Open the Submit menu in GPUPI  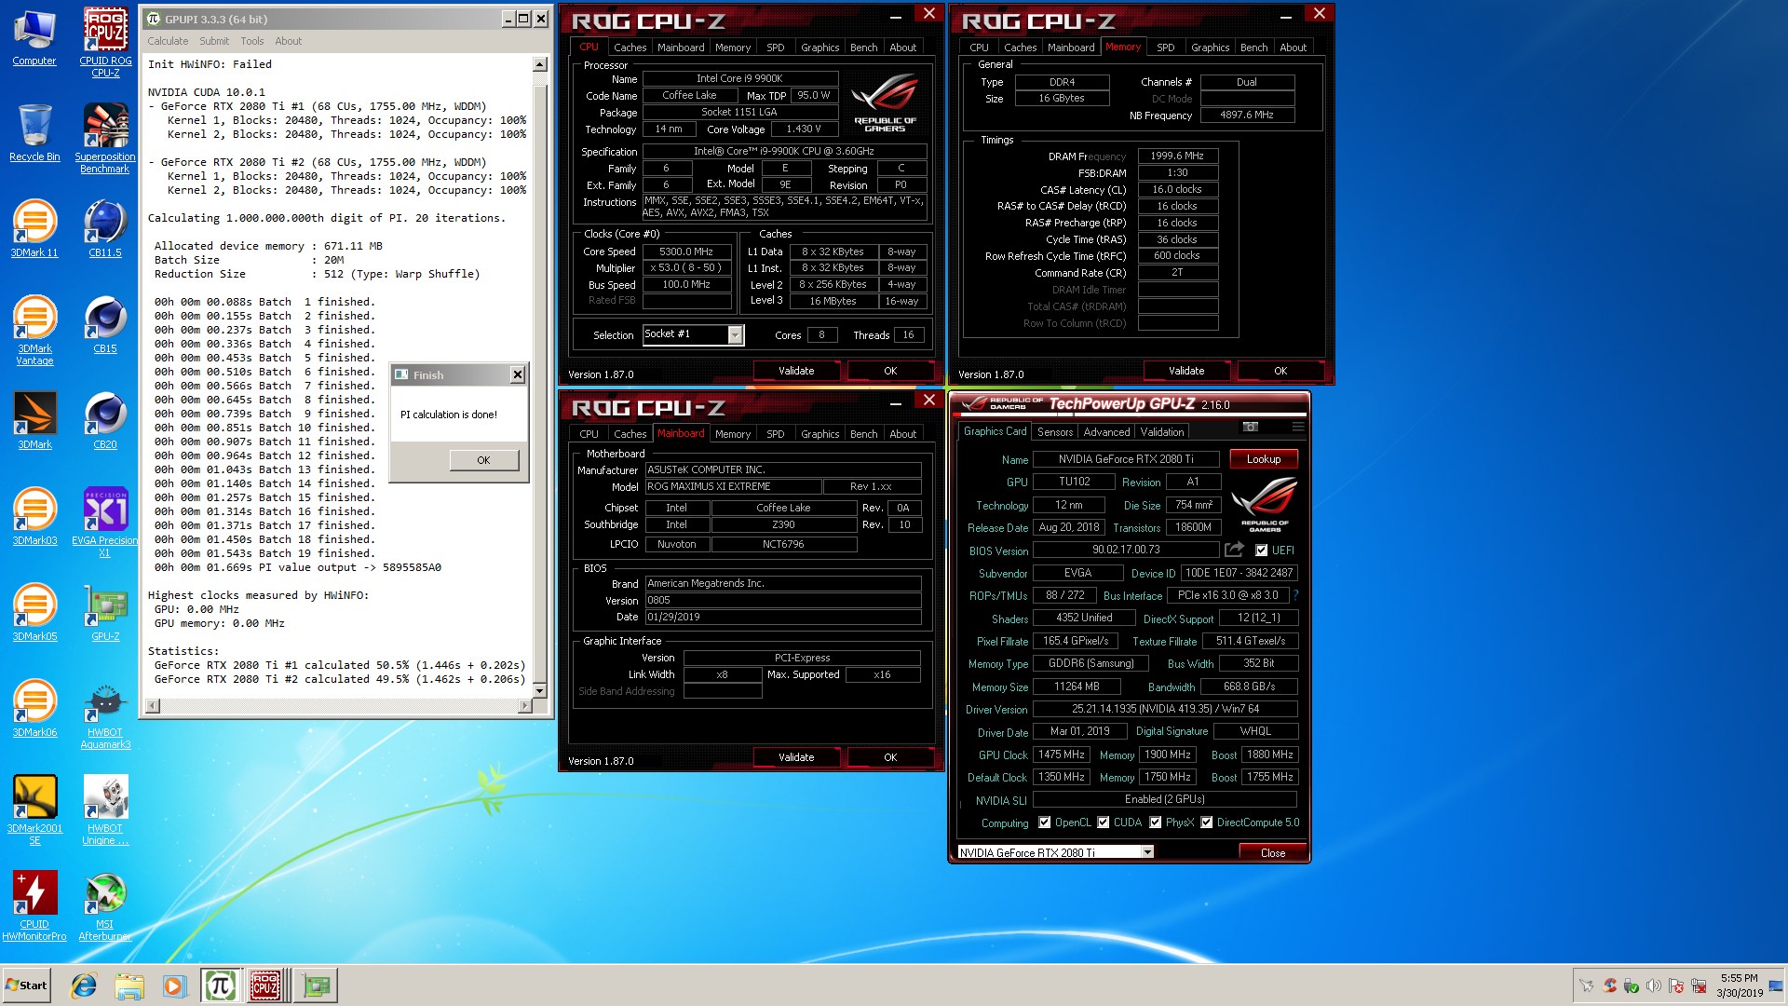tap(214, 41)
